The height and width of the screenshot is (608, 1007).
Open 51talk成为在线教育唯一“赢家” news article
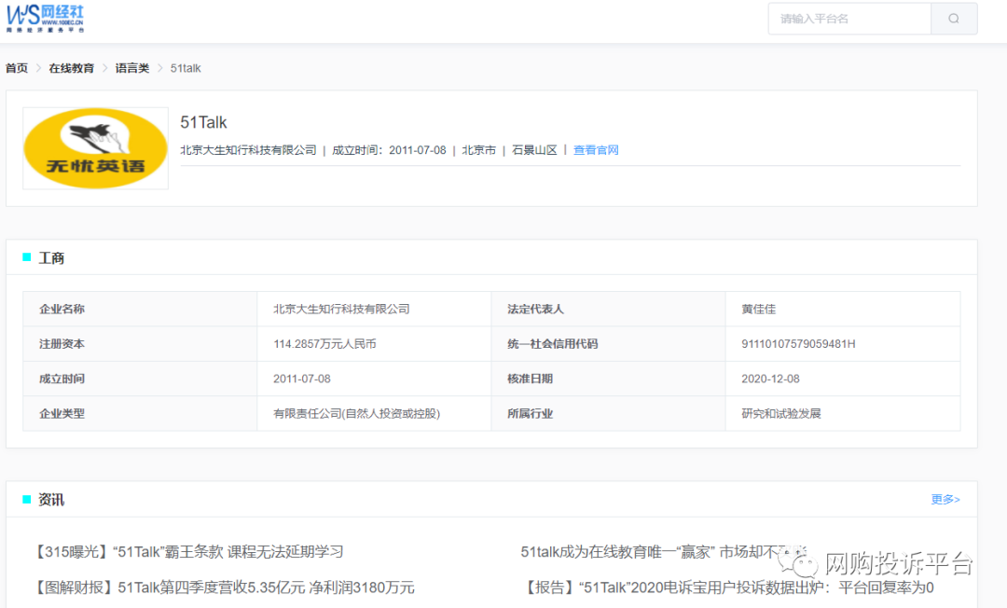pos(663,551)
